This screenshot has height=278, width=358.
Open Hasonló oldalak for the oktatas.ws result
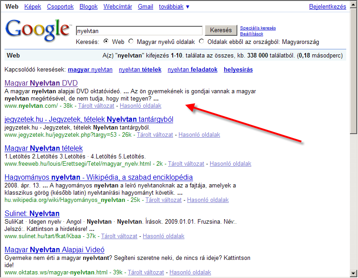click(x=190, y=272)
